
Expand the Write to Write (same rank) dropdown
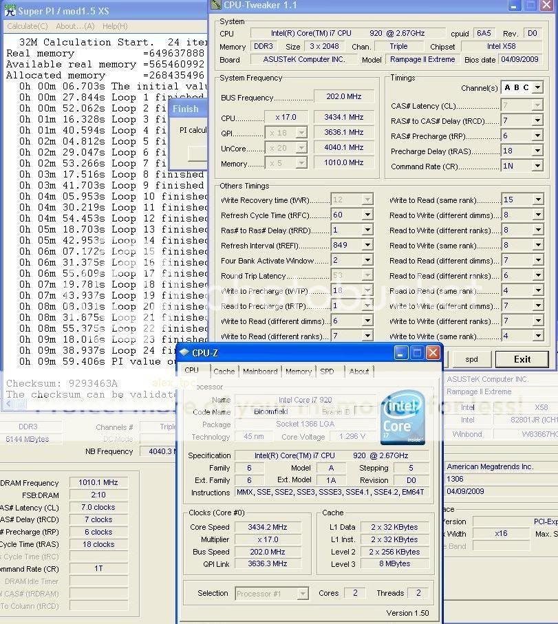538,336
